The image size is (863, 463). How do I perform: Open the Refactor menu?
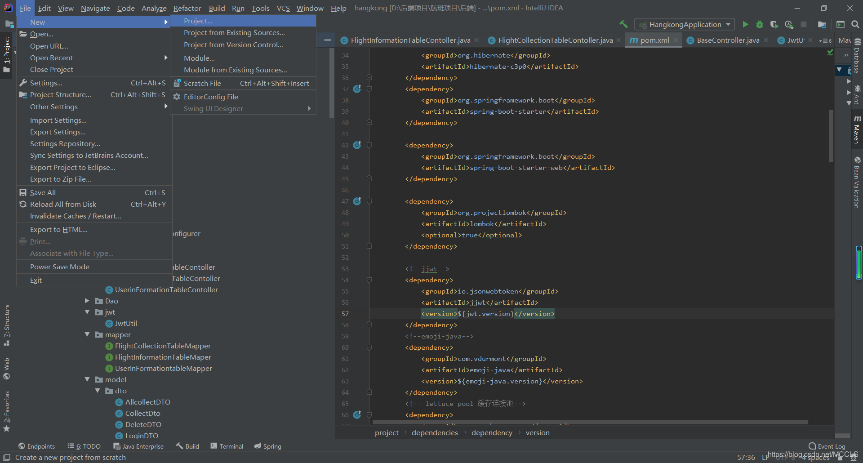tap(187, 8)
